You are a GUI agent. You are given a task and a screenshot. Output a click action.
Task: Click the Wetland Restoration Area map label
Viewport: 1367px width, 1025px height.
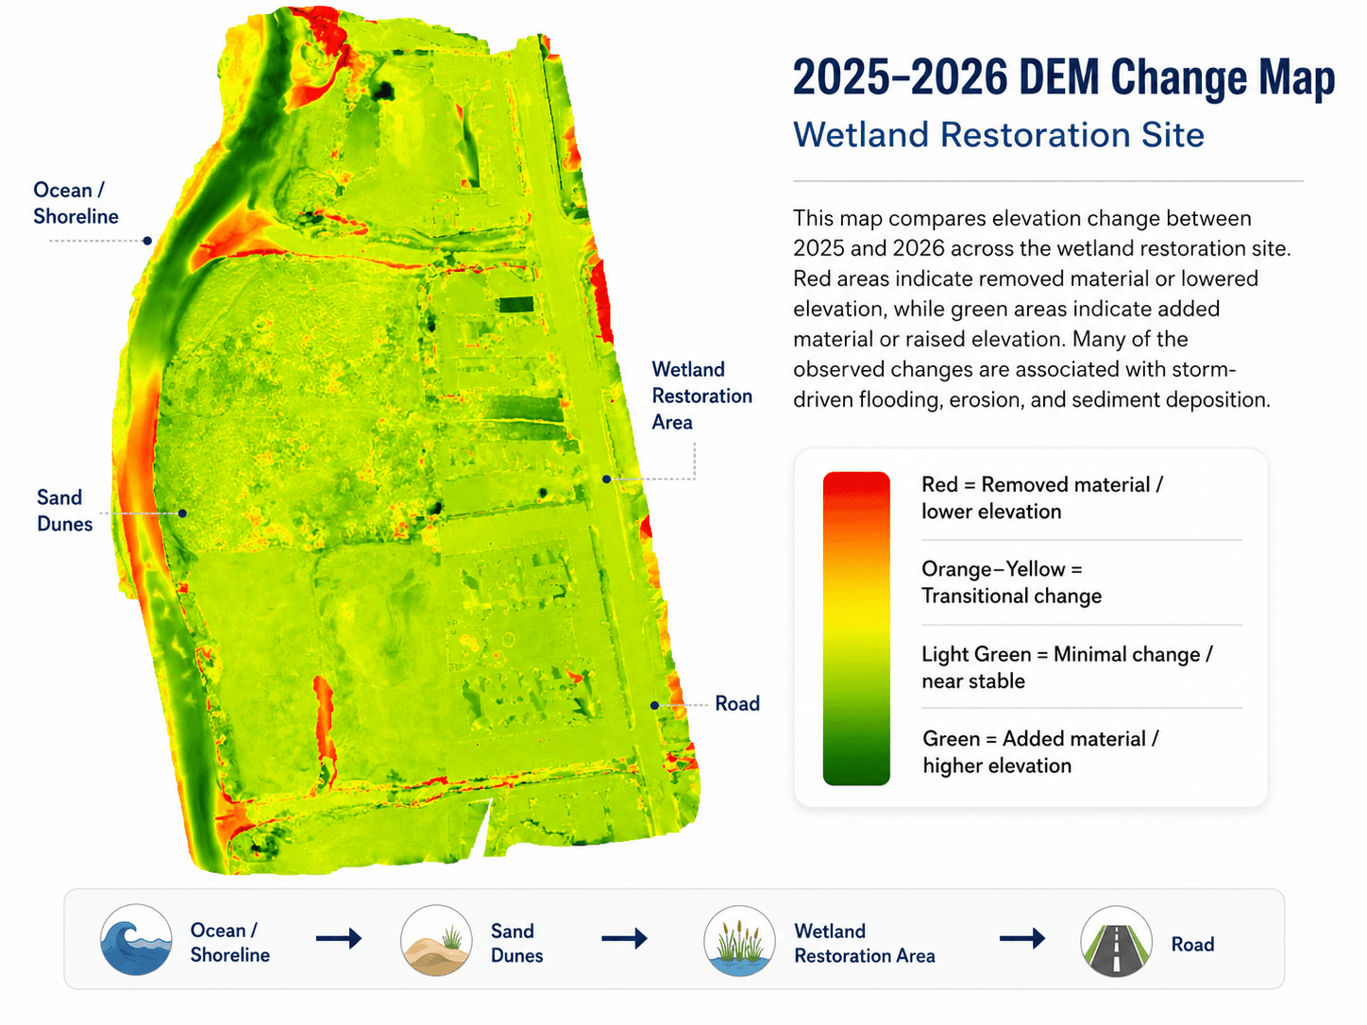701,395
